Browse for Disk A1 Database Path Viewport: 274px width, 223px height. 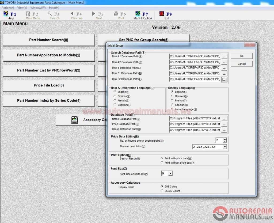(x=225, y=56)
